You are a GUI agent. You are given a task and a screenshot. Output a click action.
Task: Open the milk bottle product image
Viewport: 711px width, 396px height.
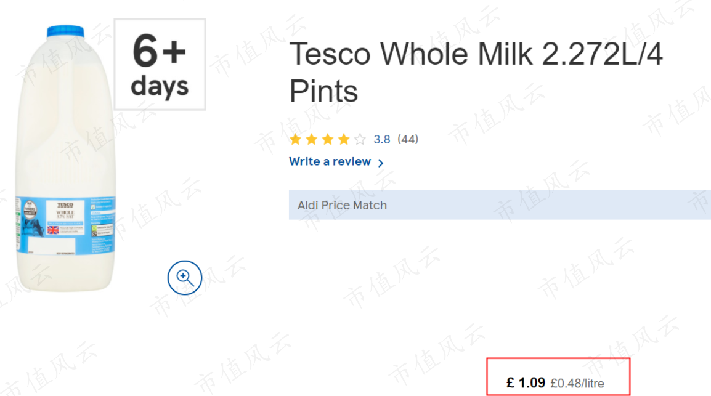(65, 158)
